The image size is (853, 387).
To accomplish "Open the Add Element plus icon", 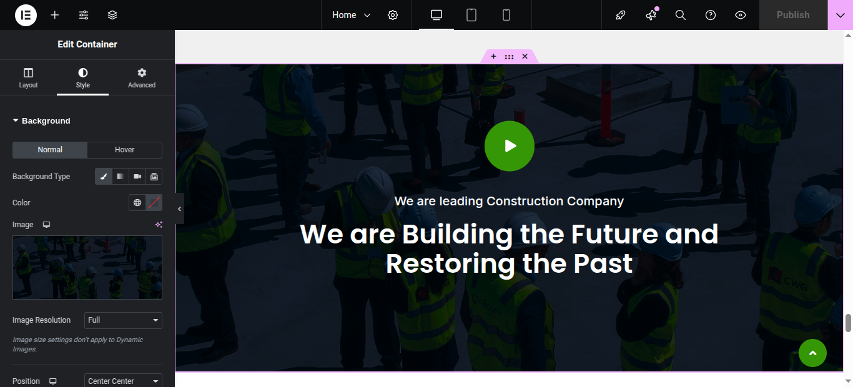I will coord(55,15).
